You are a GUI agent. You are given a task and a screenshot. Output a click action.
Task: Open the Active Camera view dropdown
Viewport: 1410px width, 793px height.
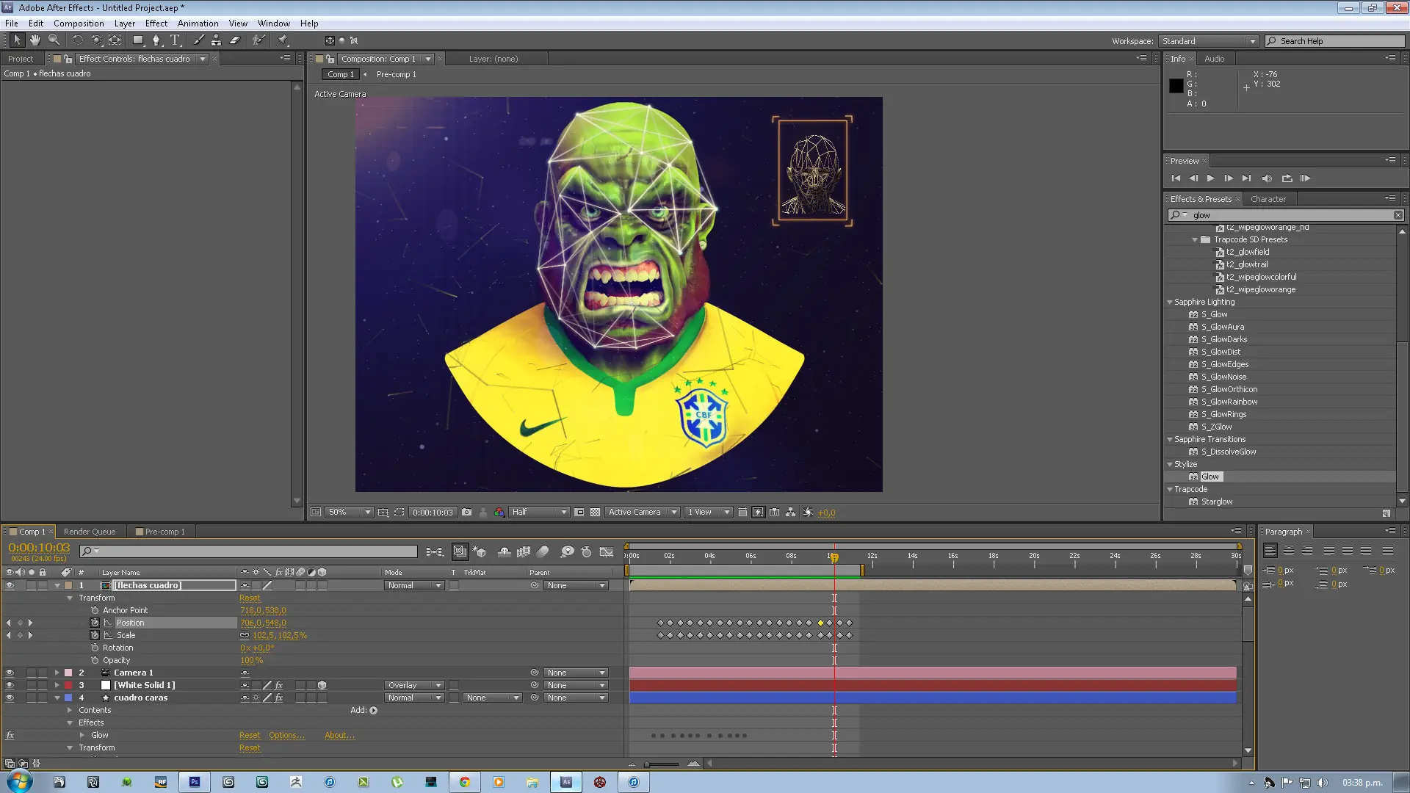[x=642, y=512]
